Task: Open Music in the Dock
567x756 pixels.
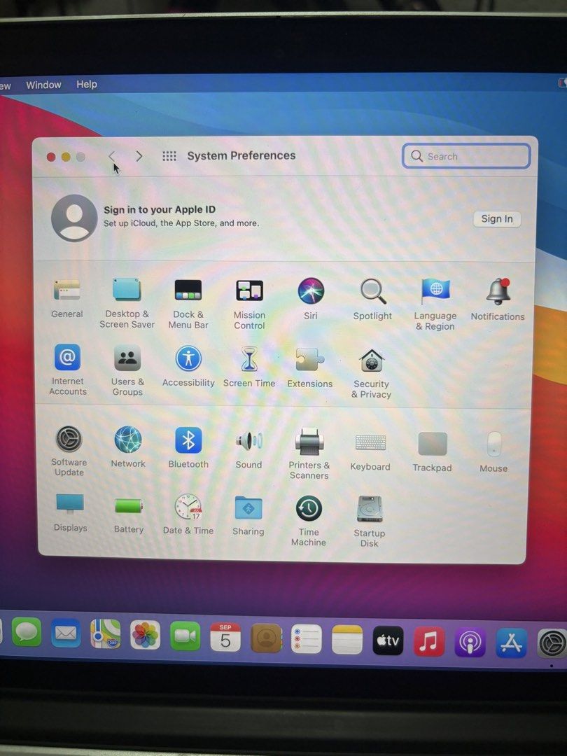Action: point(429,641)
